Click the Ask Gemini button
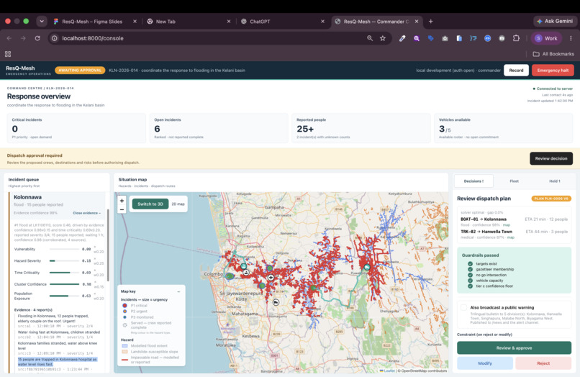 pos(555,21)
